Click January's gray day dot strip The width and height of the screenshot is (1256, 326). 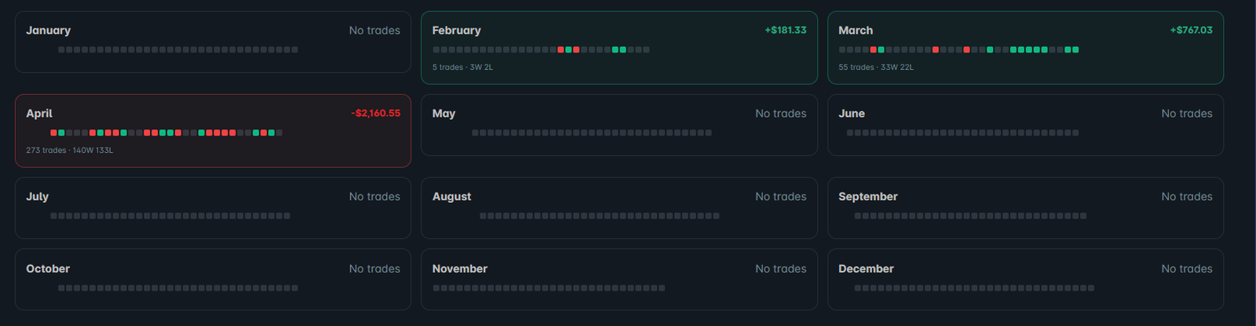178,49
